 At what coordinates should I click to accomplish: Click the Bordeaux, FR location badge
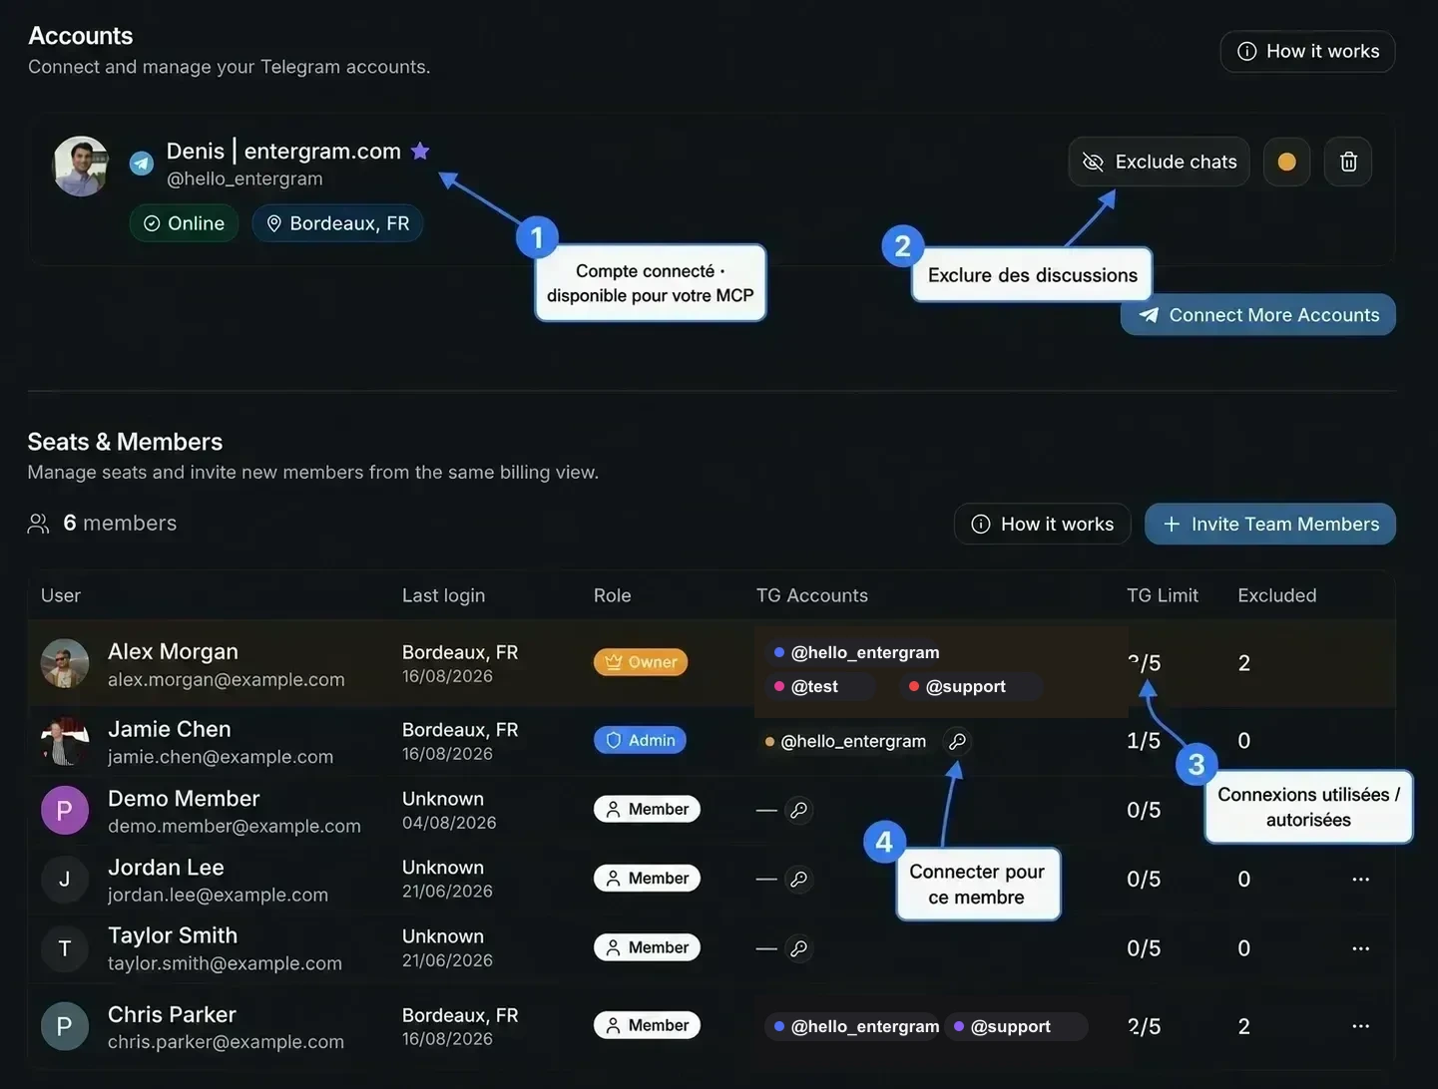coord(337,223)
